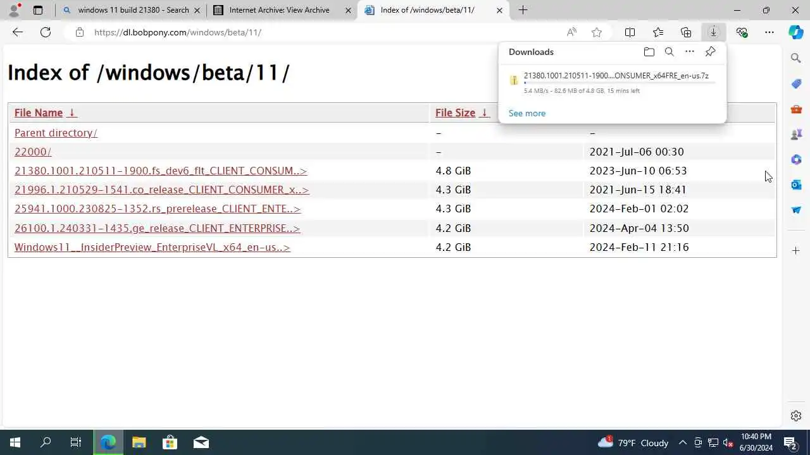Download 25941.1000.230825-1352 rs_prerelease file
This screenshot has width=810, height=455.
click(158, 209)
